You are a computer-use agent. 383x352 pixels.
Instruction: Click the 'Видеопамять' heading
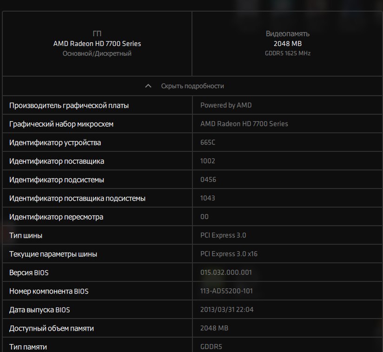pyautogui.click(x=288, y=34)
